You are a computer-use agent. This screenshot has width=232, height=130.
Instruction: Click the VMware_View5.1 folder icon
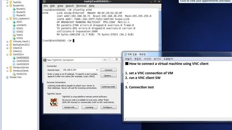point(11,42)
